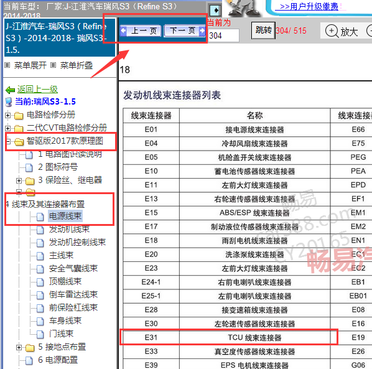Expand the 二代CVT电路检修分册 folder
This screenshot has height=369, width=372.
(7, 128)
